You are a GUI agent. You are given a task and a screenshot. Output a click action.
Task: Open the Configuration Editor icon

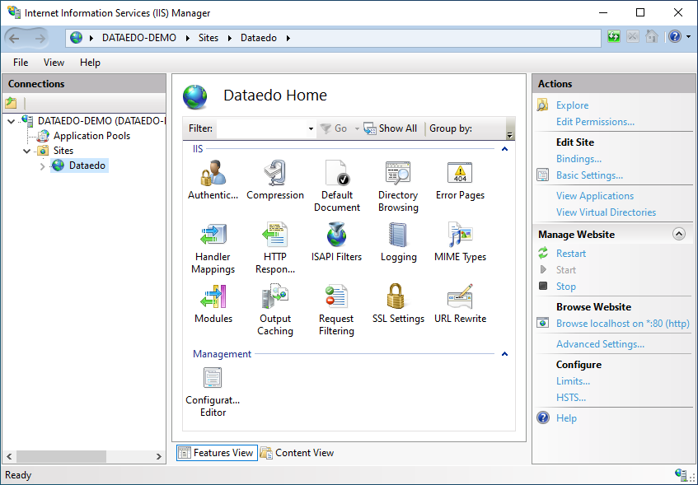[213, 379]
